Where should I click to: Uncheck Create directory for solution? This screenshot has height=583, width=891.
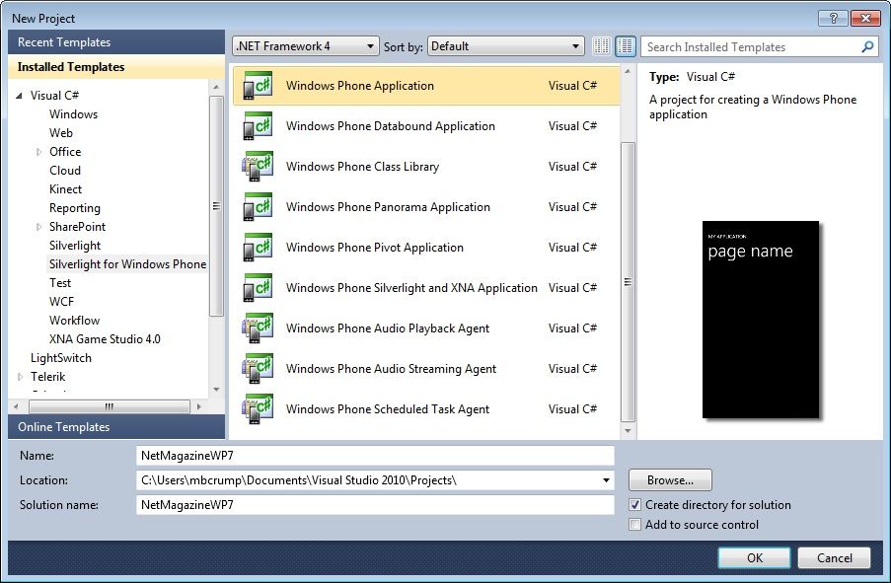click(x=635, y=504)
